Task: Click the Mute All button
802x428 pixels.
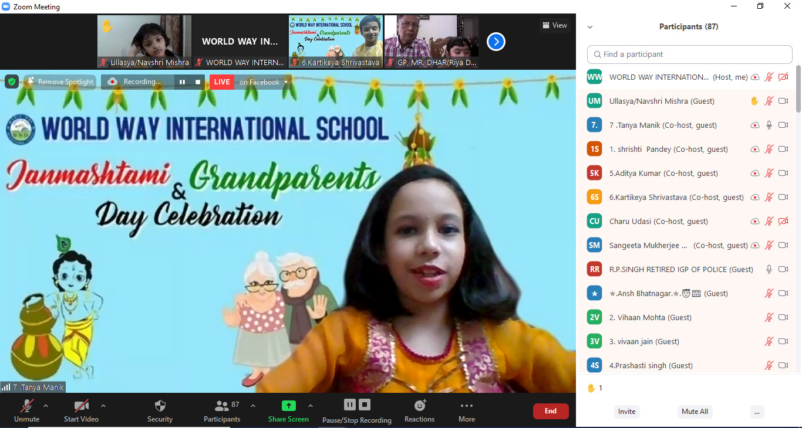Action: (695, 412)
